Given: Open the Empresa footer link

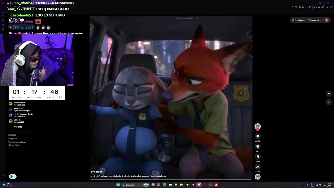Looking at the screenshot, I should click(12, 135).
